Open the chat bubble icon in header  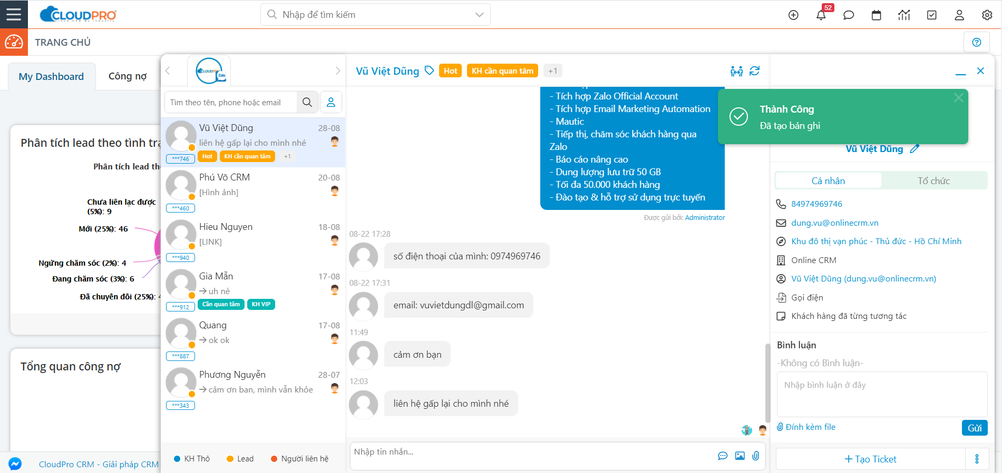pos(849,15)
